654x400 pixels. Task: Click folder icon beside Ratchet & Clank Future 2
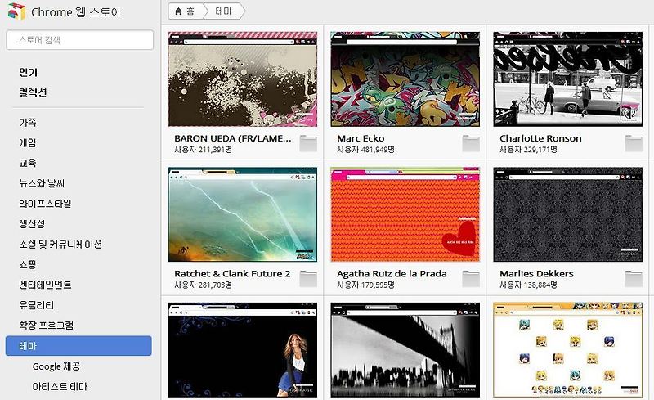(308, 279)
